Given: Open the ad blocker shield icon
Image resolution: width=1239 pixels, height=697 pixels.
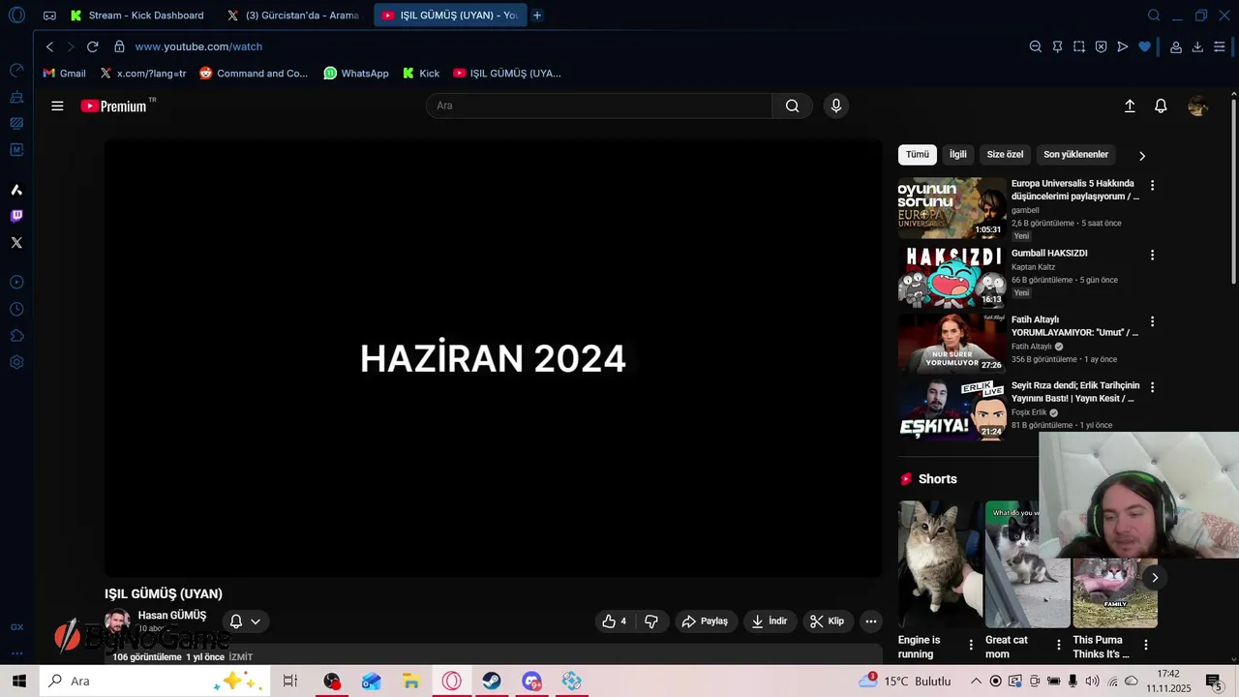Looking at the screenshot, I should click(x=1101, y=46).
